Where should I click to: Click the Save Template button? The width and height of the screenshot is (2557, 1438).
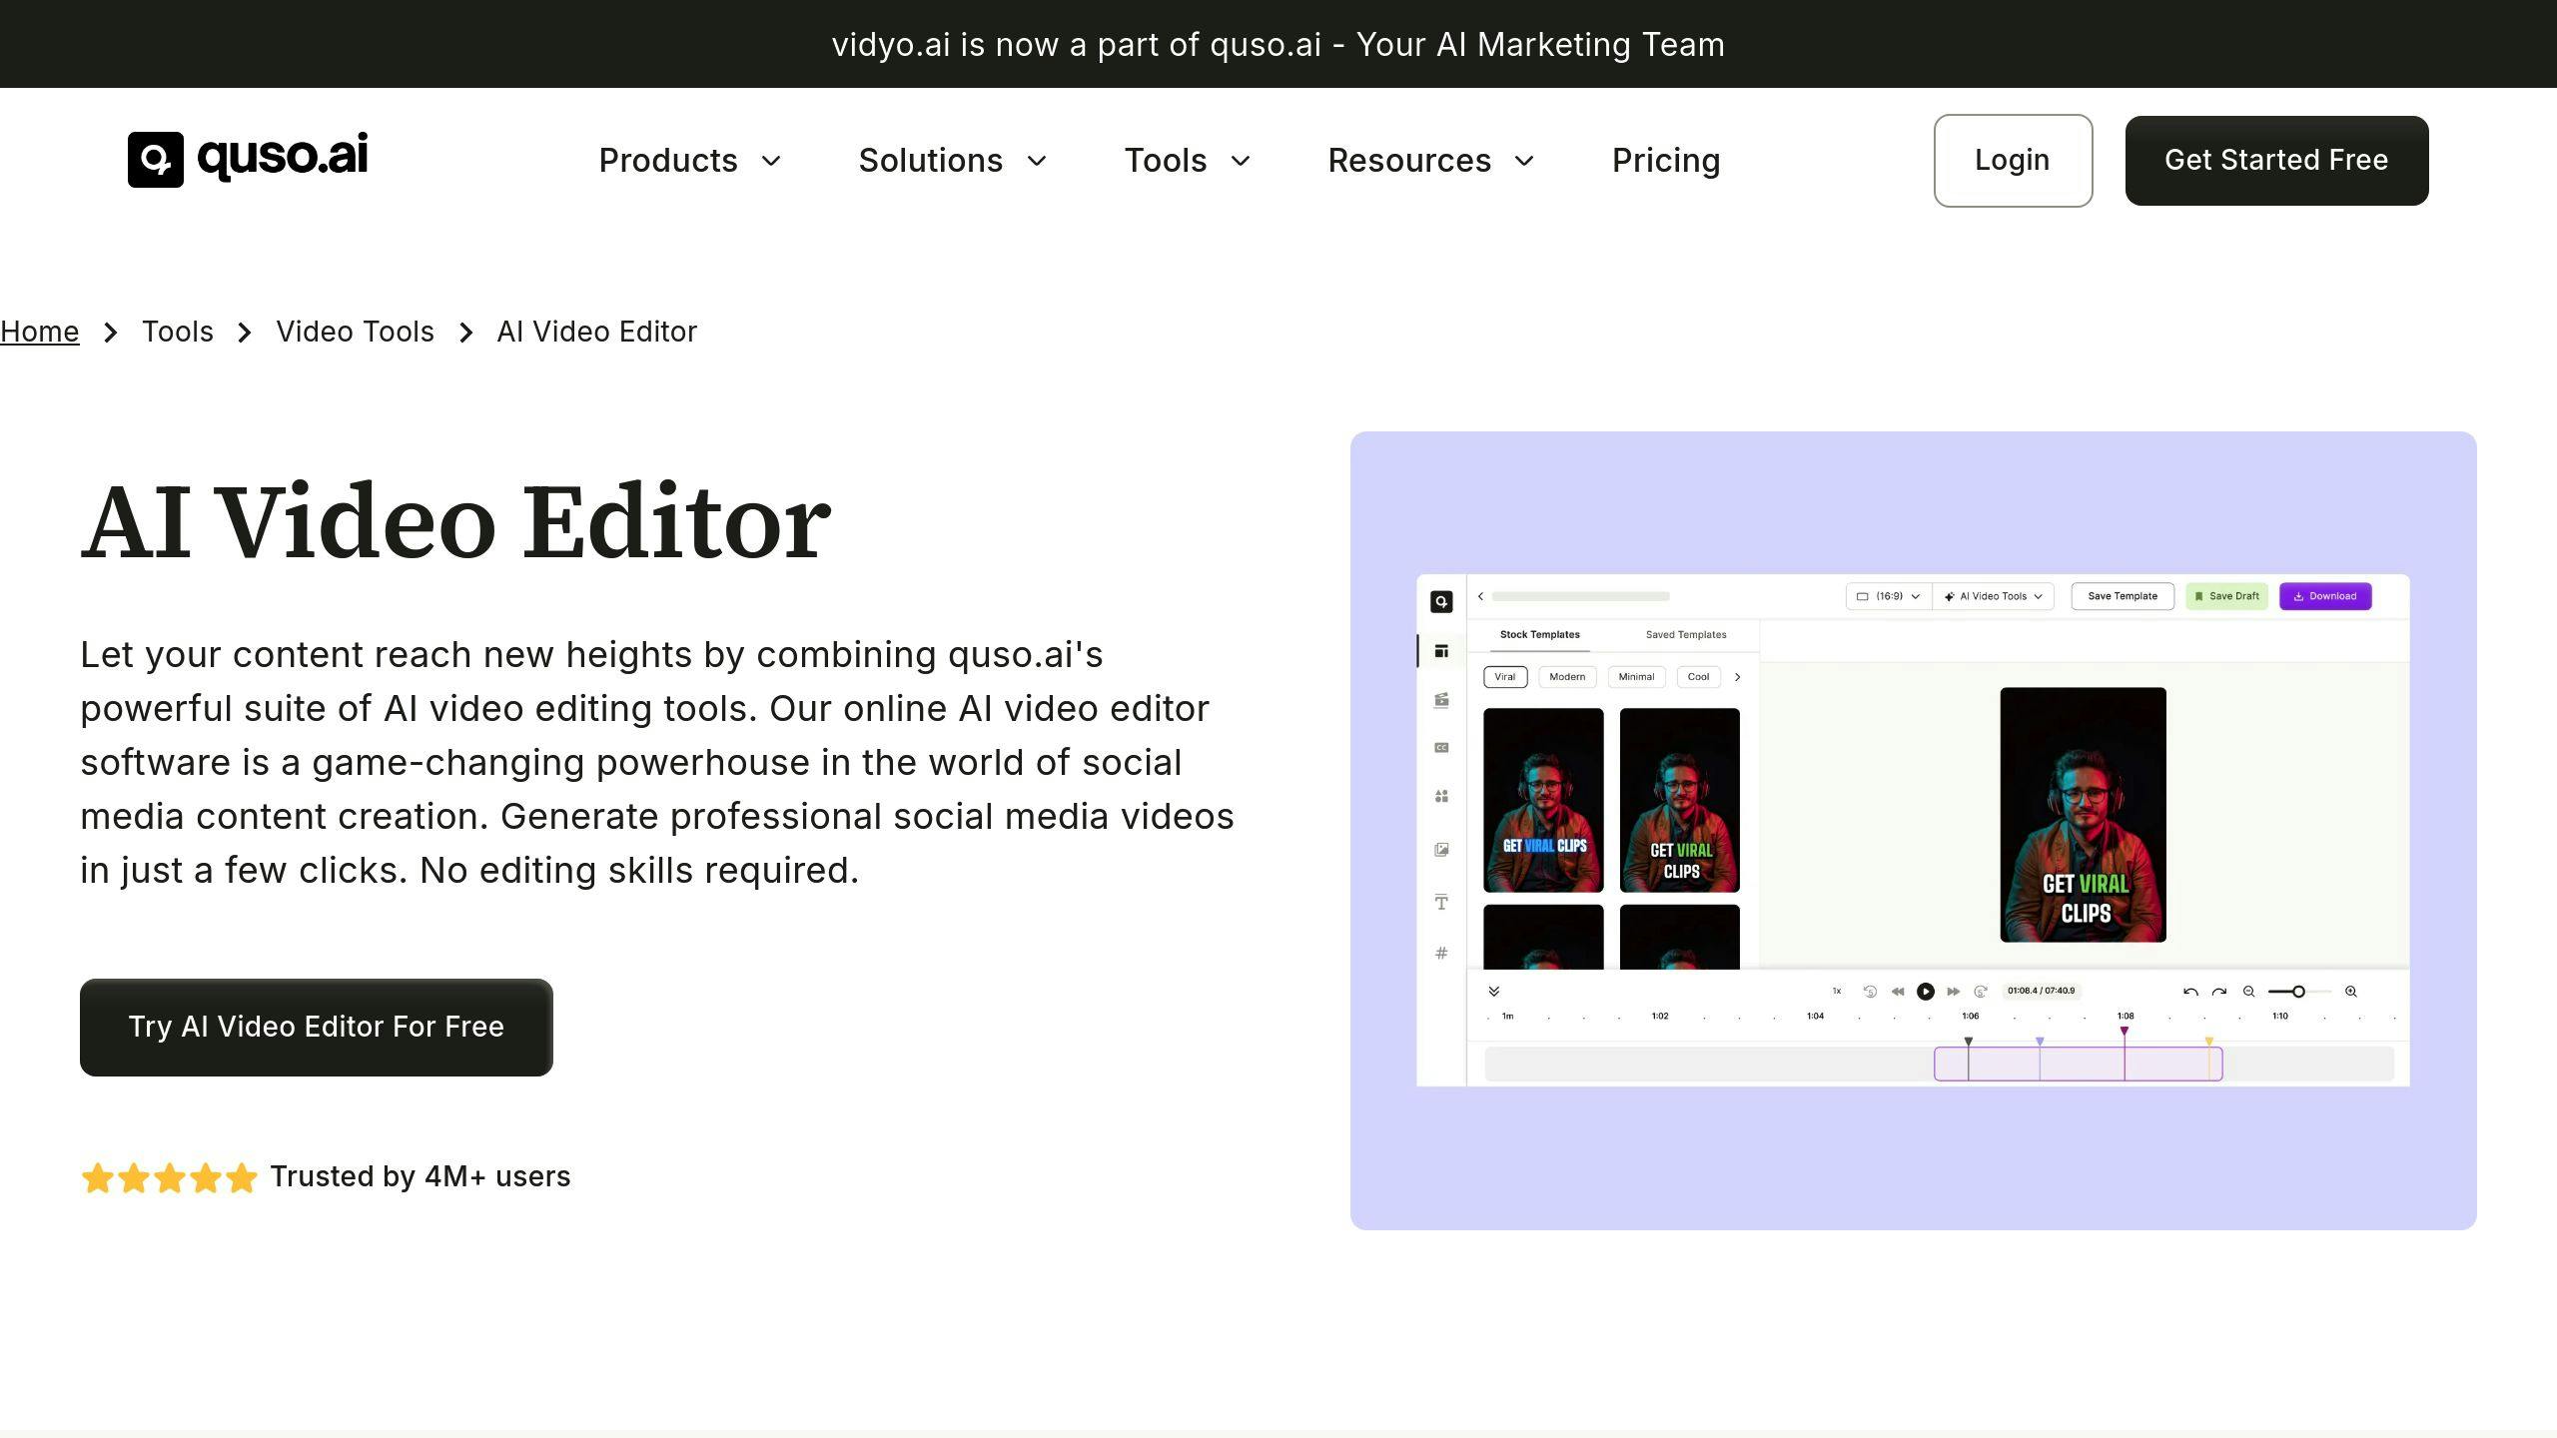pos(2123,596)
